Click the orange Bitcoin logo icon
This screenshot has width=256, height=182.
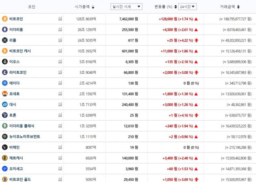[x=5, y=19]
